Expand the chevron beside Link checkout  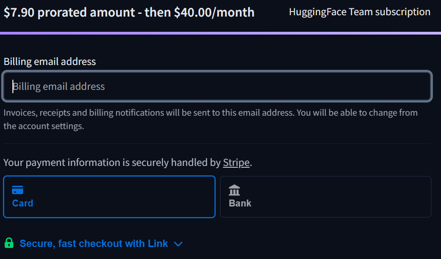point(179,244)
